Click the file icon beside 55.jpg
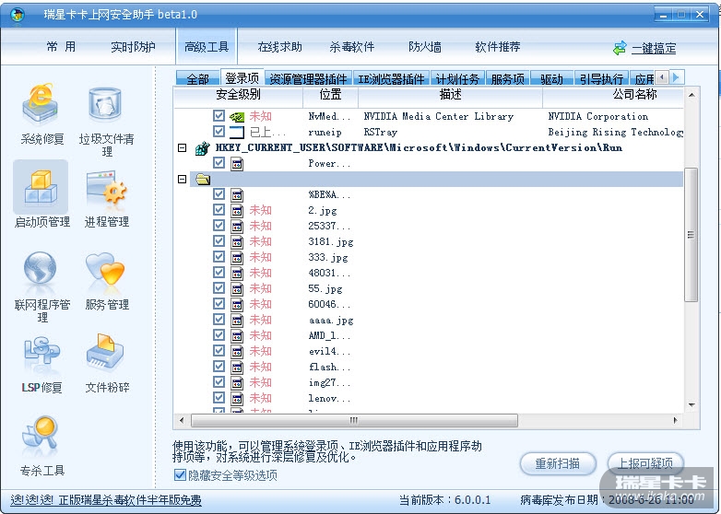The height and width of the screenshot is (514, 721). coord(237,289)
